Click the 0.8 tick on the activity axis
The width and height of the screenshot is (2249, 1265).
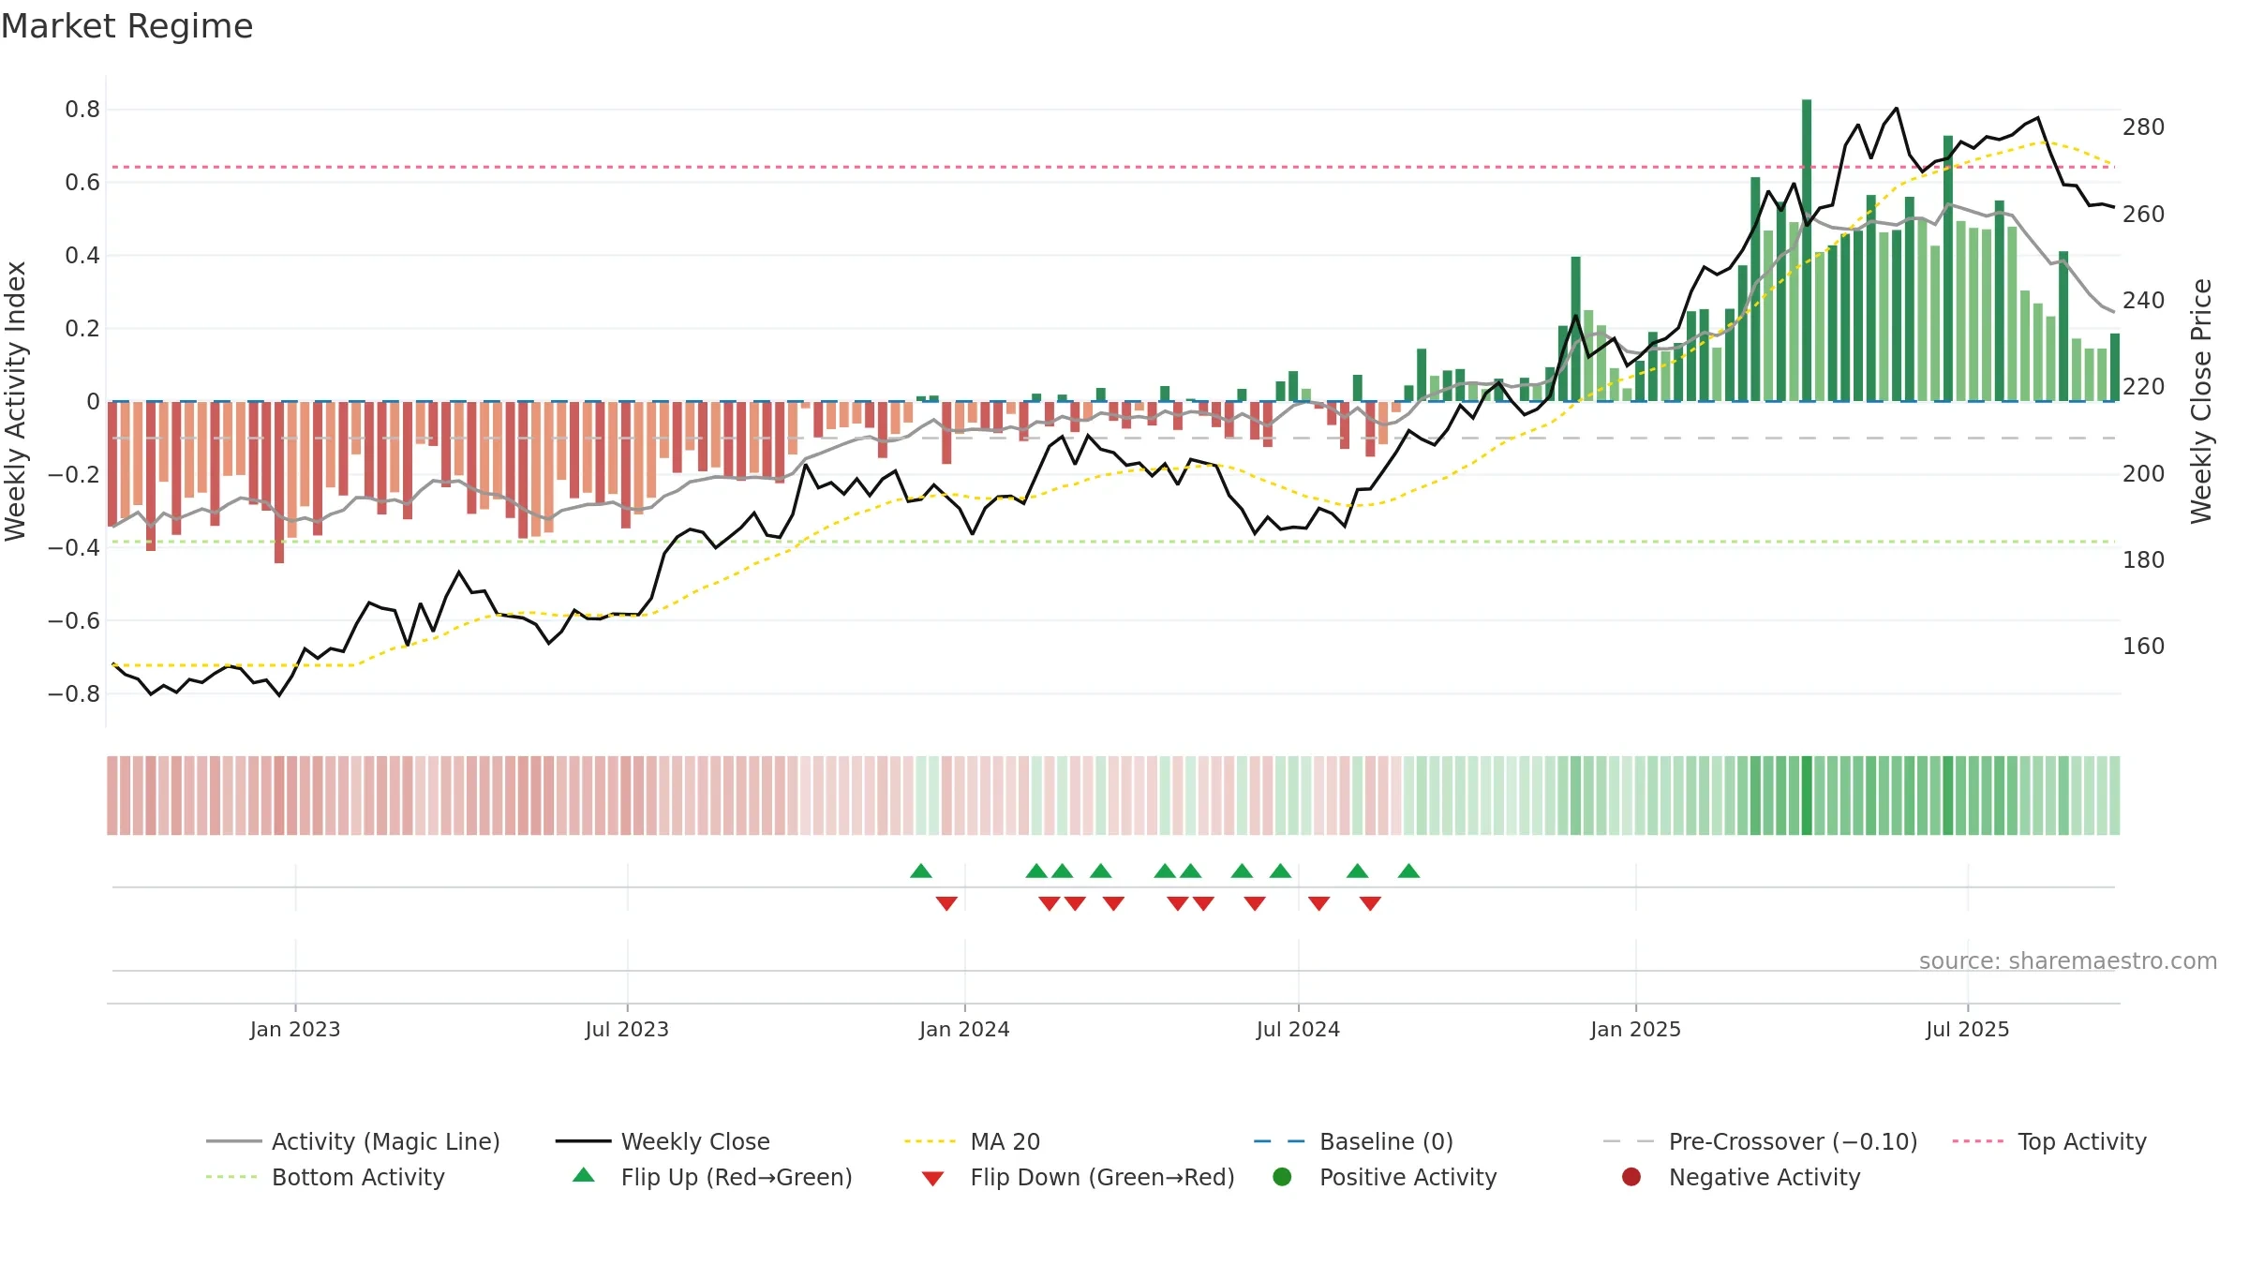[x=82, y=110]
